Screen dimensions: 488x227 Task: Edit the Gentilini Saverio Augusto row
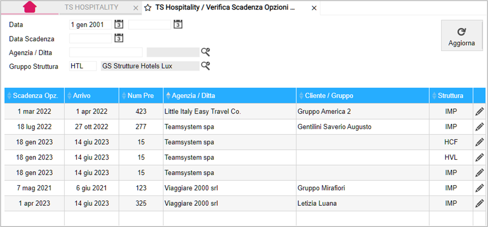point(480,127)
